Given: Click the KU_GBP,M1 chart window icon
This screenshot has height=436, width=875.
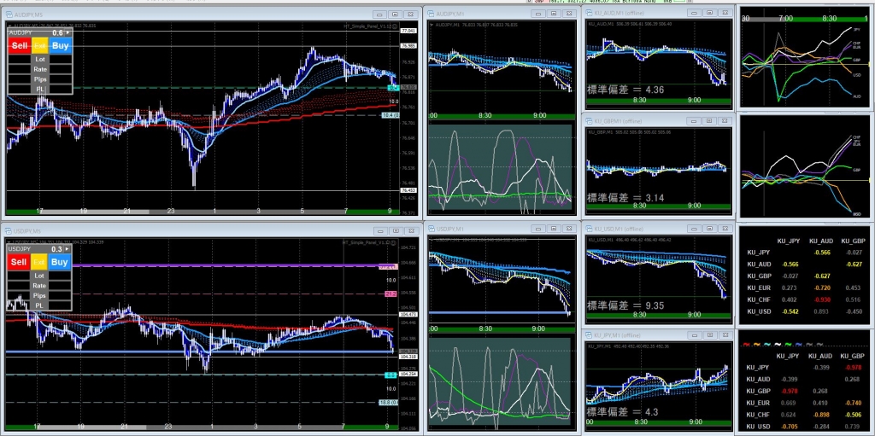Looking at the screenshot, I should click(x=590, y=122).
